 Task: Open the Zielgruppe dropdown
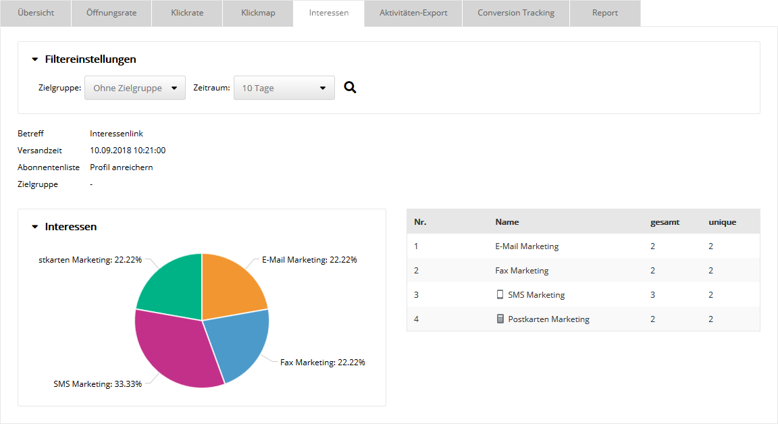(135, 88)
